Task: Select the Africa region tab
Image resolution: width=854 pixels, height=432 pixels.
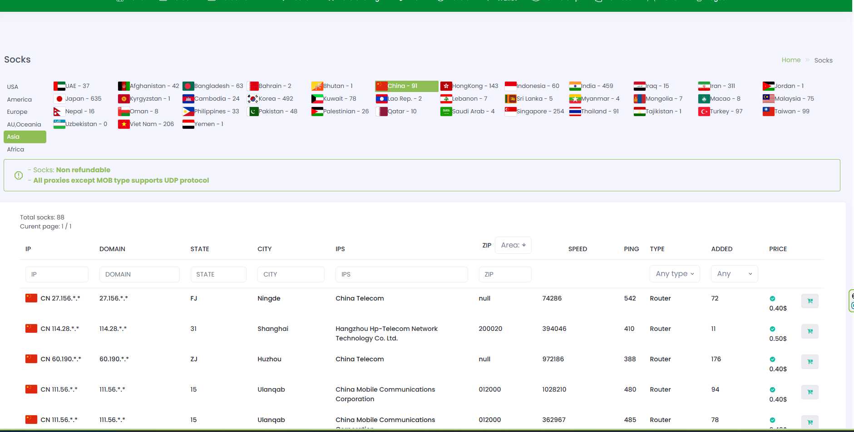Action: 15,150
